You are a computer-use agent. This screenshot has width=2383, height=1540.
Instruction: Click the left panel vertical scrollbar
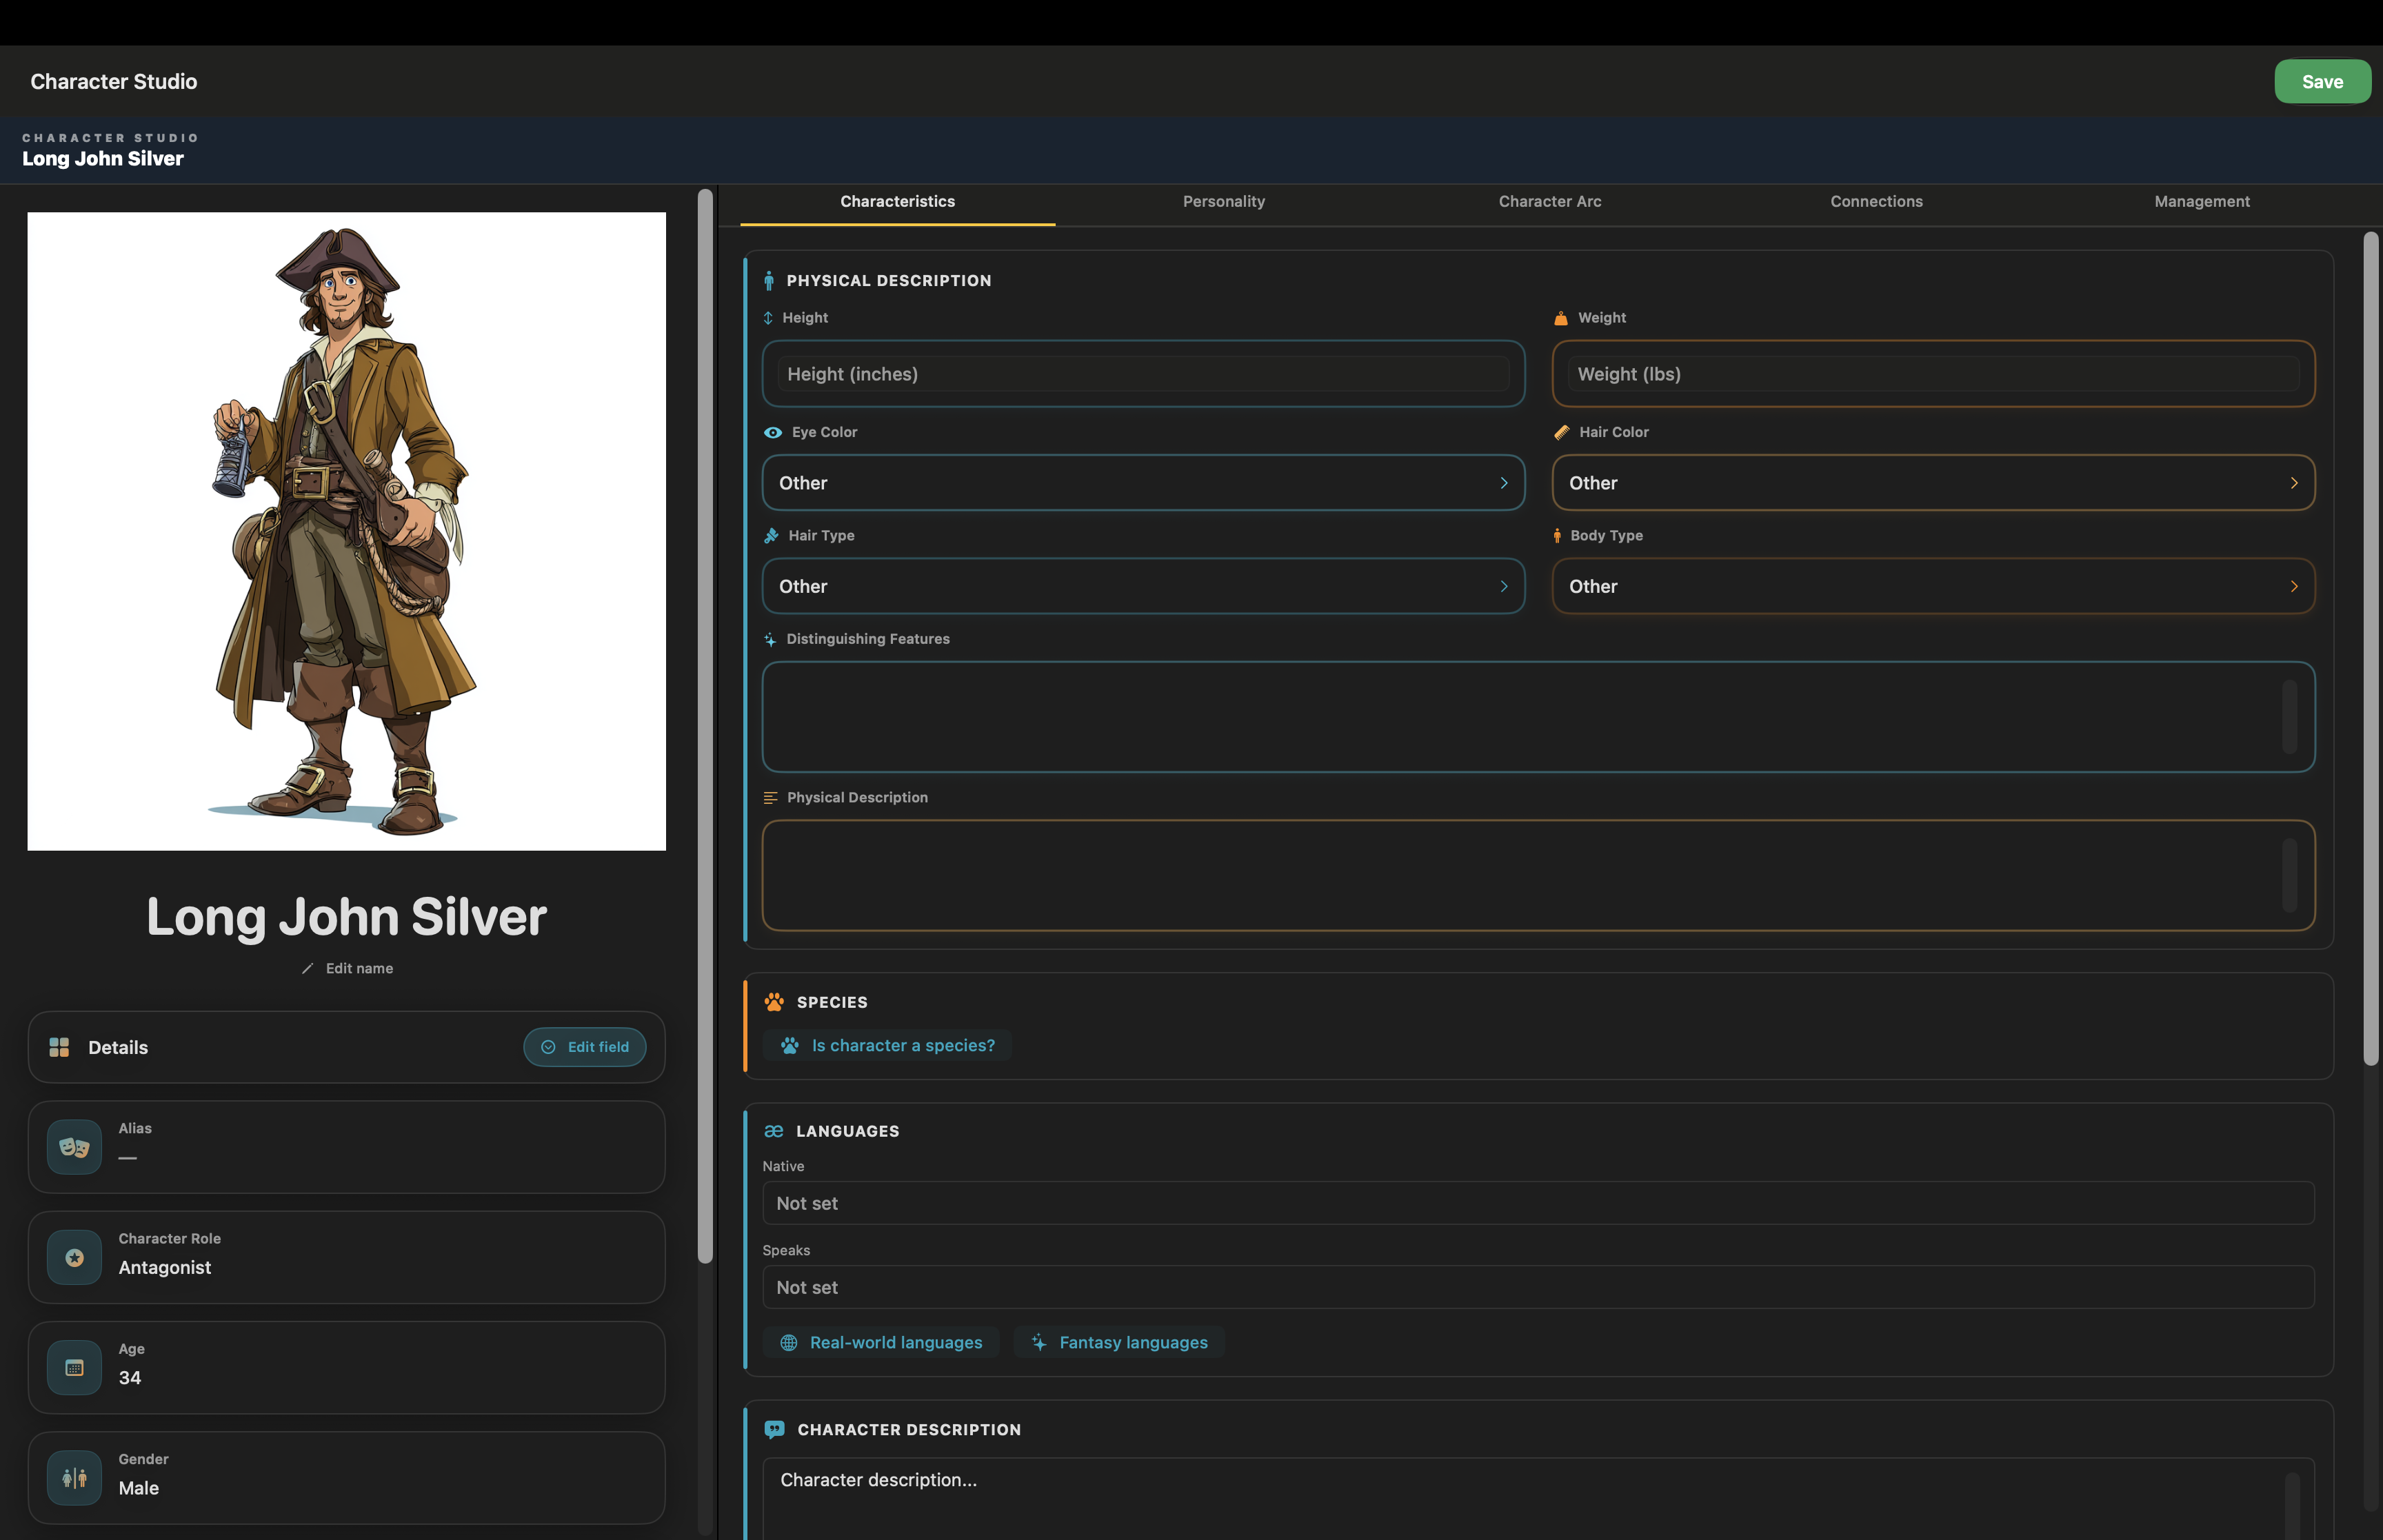pos(705,726)
